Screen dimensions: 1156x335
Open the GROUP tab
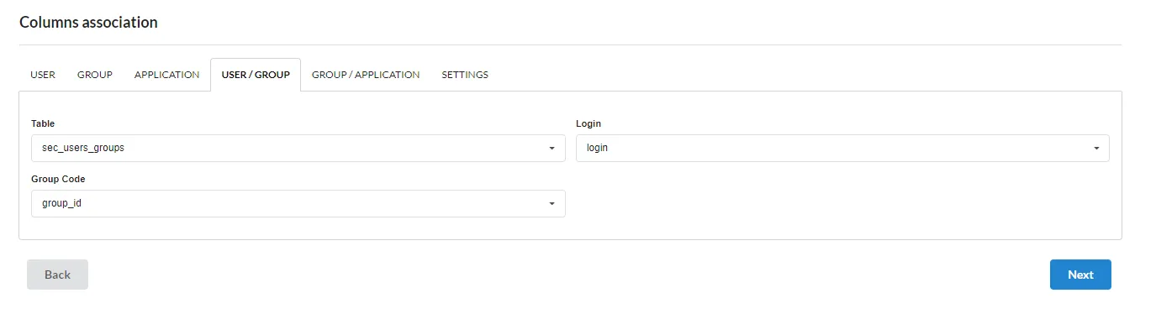(x=95, y=75)
